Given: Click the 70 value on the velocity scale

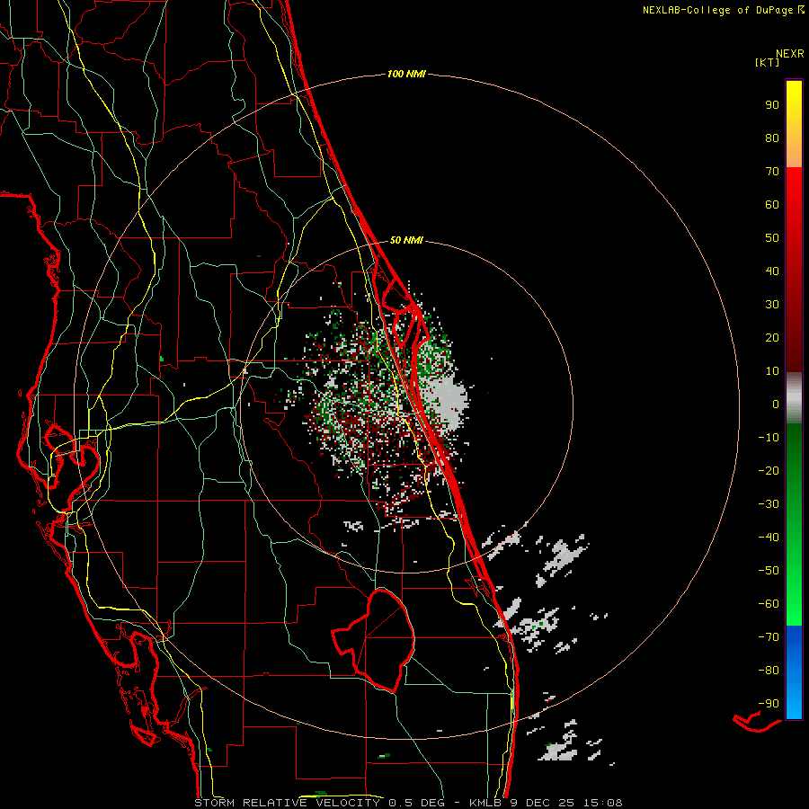Looking at the screenshot, I should 772,172.
